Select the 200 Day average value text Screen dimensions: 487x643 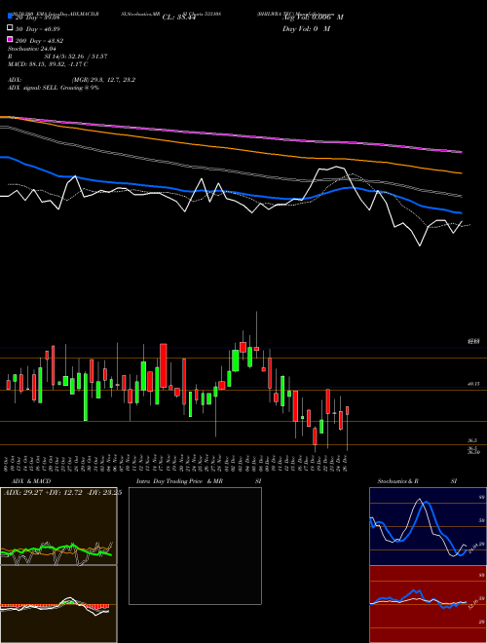(x=39, y=41)
